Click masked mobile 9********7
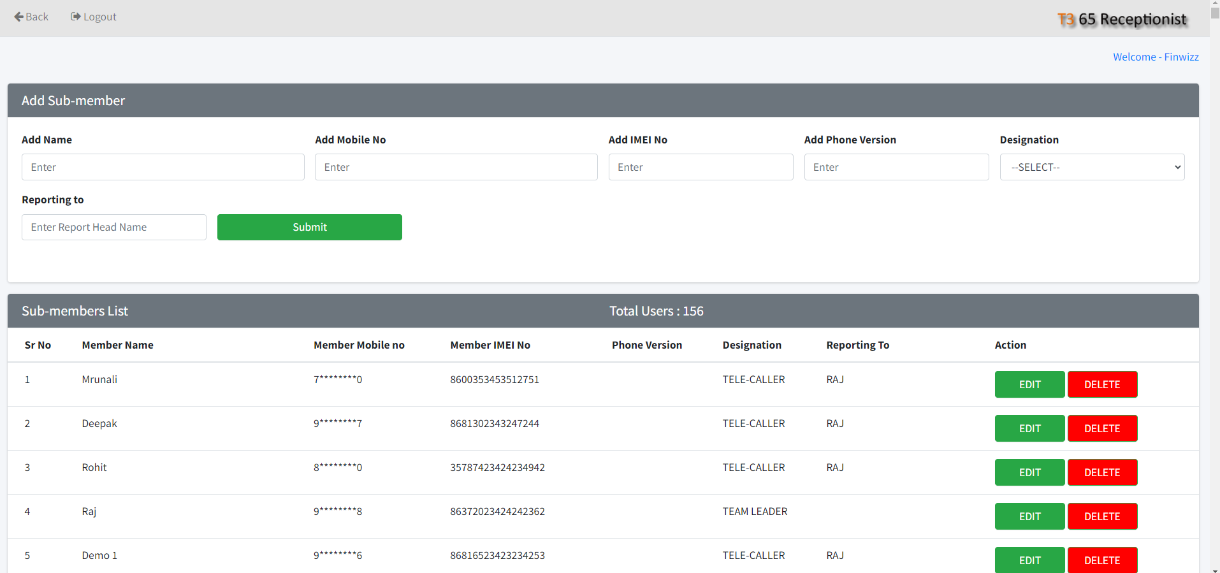 pos(338,423)
